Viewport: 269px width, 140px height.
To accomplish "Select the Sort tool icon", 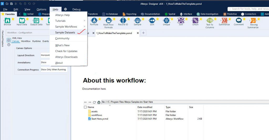I will pos(152,20).
